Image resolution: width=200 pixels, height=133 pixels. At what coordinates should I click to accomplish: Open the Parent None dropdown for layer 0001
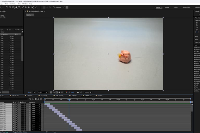pyautogui.click(x=36, y=104)
